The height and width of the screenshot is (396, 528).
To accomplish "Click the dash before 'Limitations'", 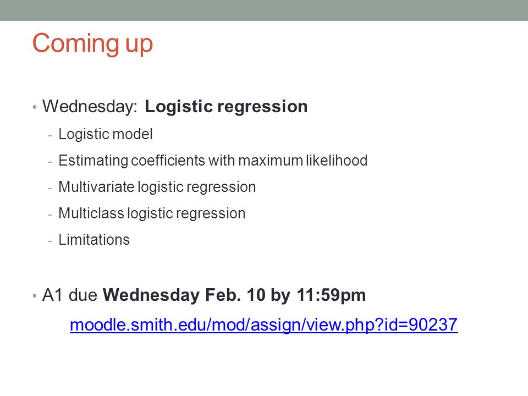I will pos(50,241).
